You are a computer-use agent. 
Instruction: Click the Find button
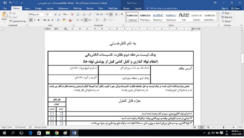pyautogui.click(x=226, y=13)
